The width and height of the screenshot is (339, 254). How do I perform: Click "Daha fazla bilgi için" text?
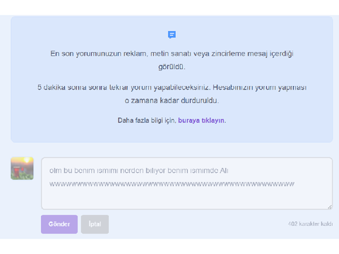point(147,121)
